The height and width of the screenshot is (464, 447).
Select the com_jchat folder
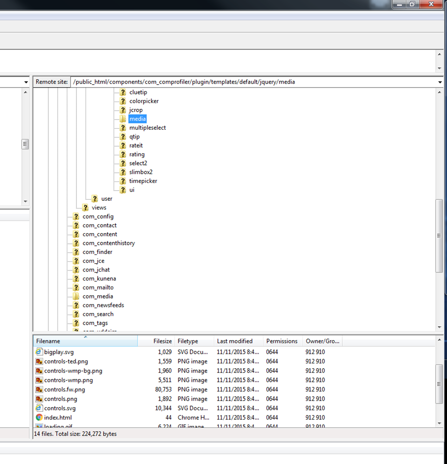tap(96, 270)
